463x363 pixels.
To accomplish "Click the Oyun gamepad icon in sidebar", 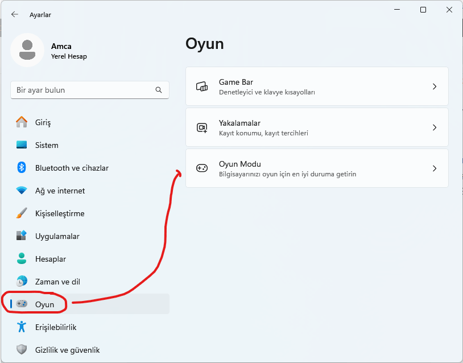I will [22, 304].
